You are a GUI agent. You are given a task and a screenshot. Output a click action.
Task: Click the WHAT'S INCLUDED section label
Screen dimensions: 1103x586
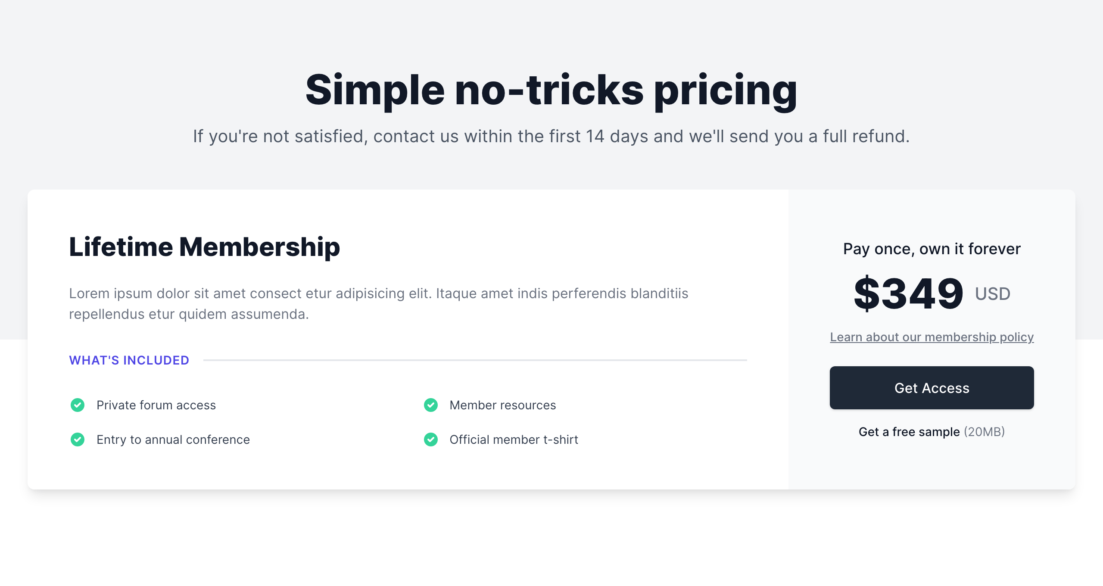(129, 360)
